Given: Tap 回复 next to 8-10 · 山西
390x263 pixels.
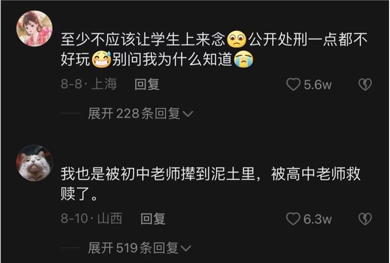Looking at the screenshot, I should tap(153, 219).
